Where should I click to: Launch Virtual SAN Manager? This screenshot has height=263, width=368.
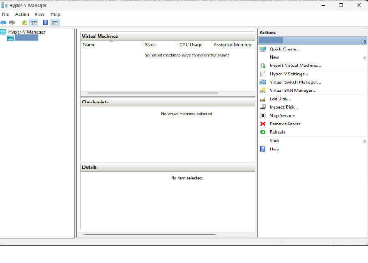click(293, 90)
